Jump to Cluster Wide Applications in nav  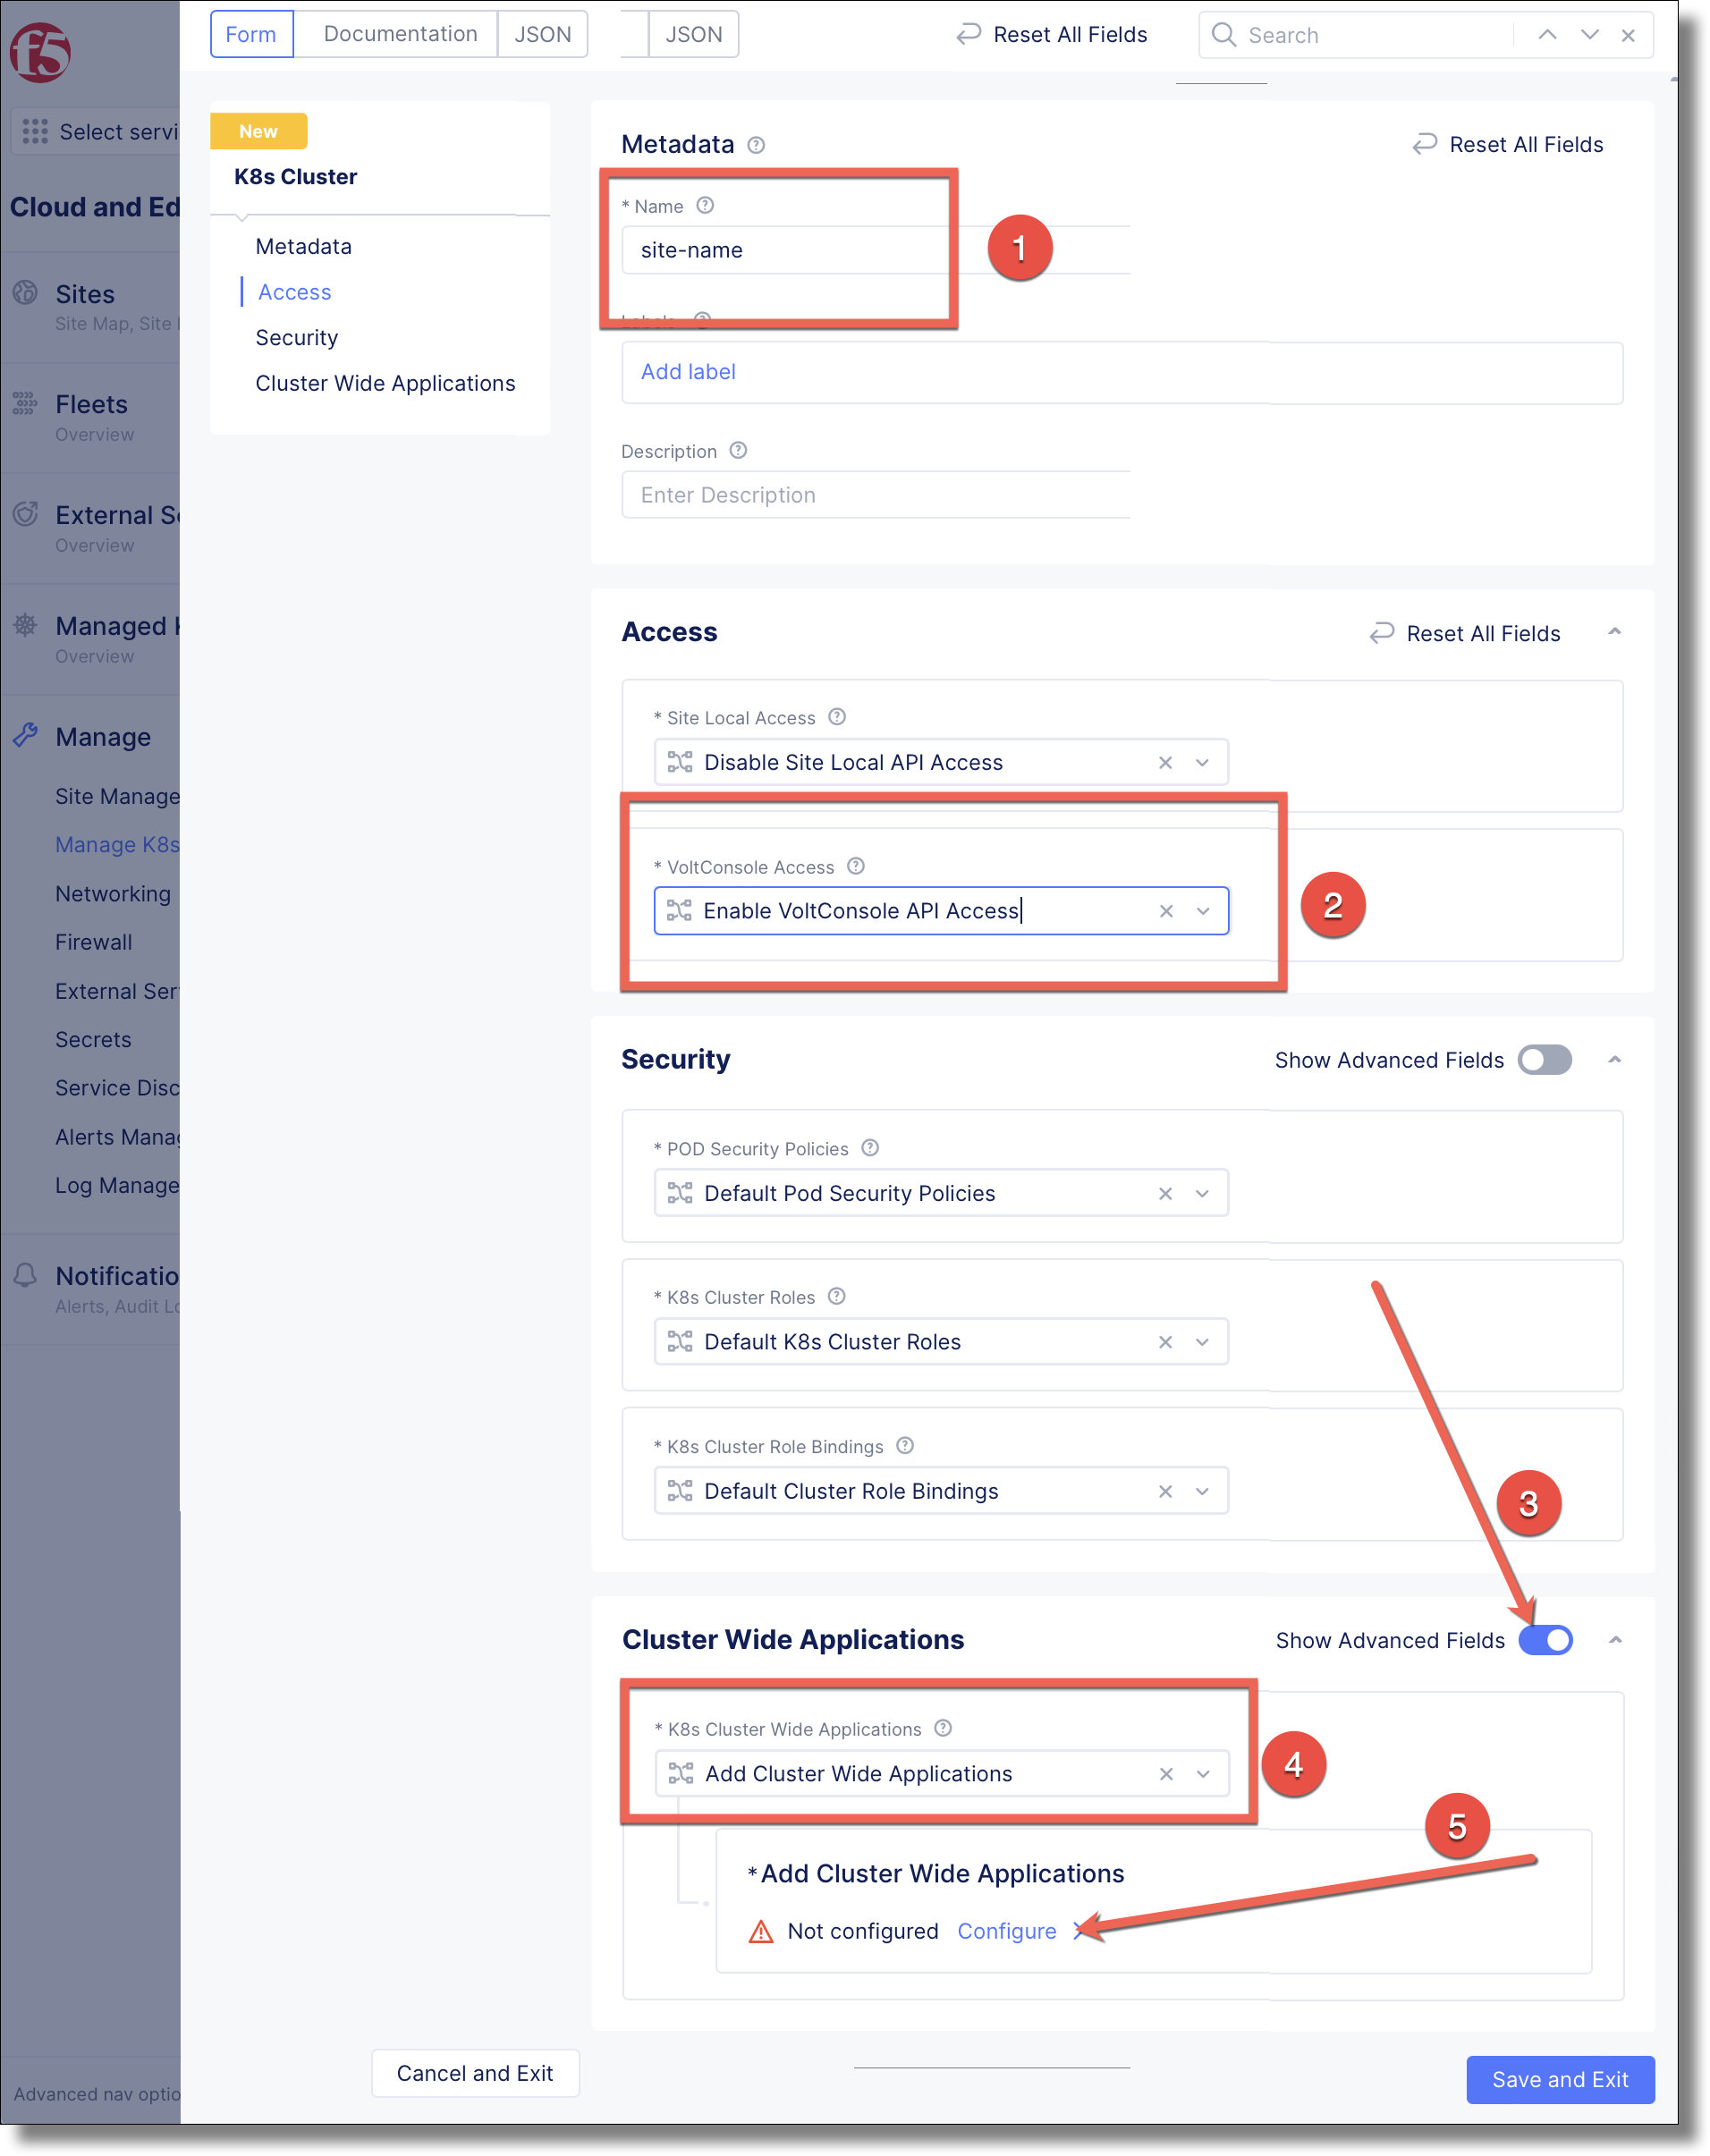coord(385,383)
